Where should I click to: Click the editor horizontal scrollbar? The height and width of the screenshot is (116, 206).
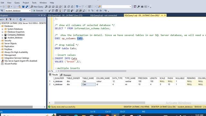93,71
